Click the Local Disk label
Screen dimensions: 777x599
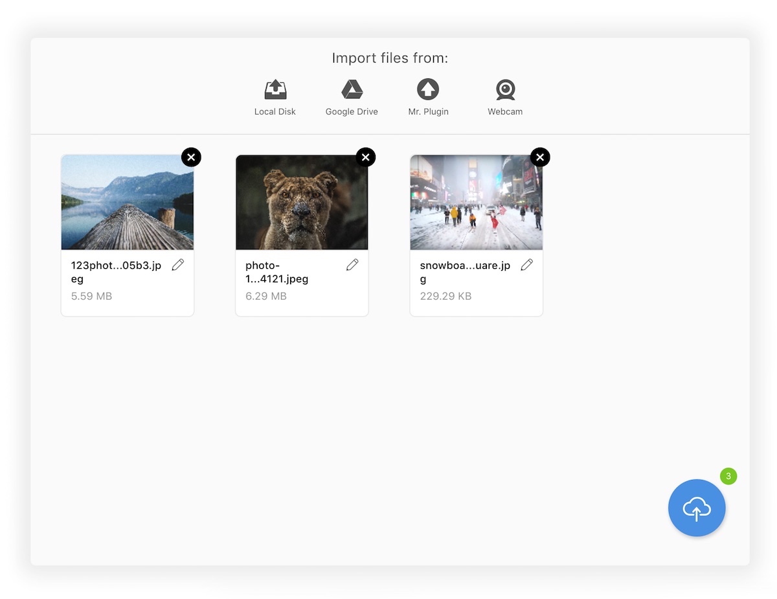pos(275,111)
